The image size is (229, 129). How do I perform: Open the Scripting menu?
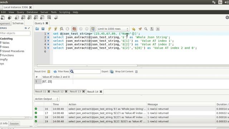pyautogui.click(x=64, y=12)
